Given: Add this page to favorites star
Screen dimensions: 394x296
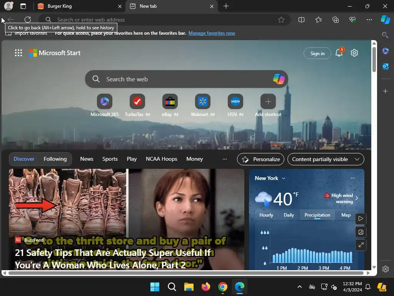Looking at the screenshot, I should tap(281, 20).
